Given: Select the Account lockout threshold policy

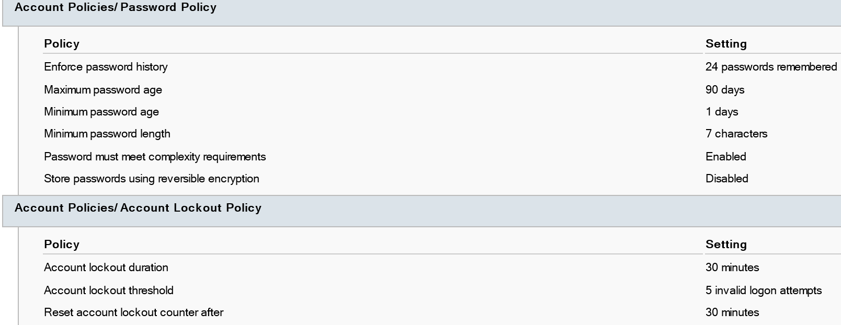Looking at the screenshot, I should click(x=109, y=291).
